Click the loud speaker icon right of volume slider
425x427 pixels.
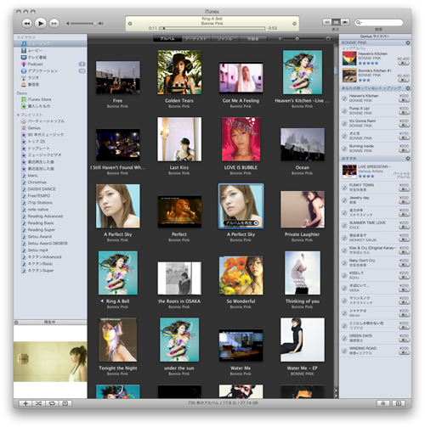tap(100, 24)
